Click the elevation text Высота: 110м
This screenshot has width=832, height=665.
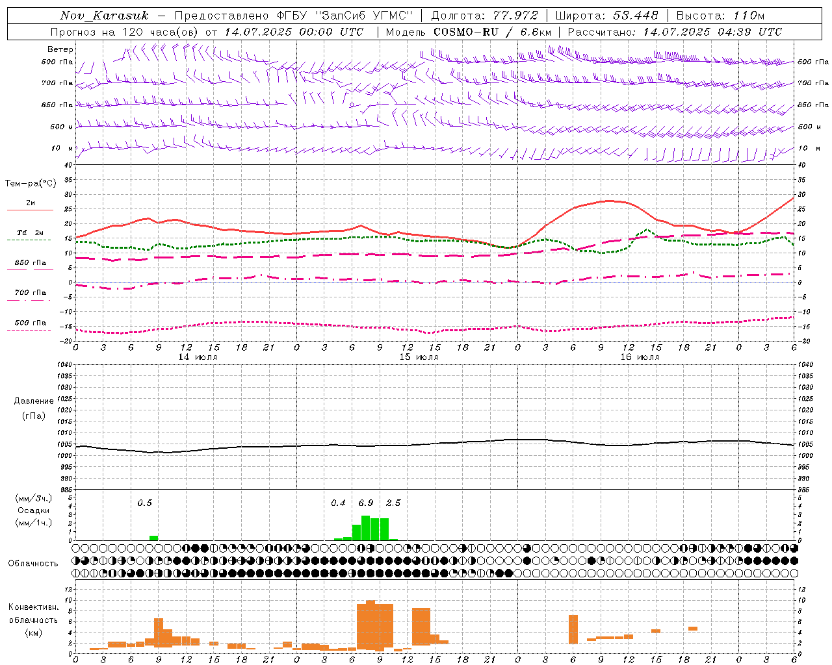click(720, 16)
